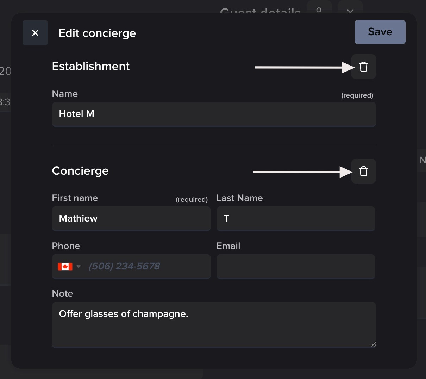This screenshot has width=426, height=379.
Task: Grab the Note textarea resize handle
Action: coord(373,344)
